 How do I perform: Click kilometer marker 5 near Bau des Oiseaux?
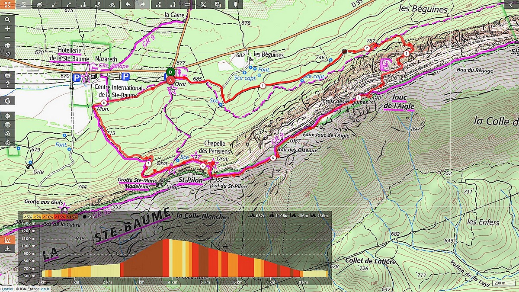[x=272, y=158]
